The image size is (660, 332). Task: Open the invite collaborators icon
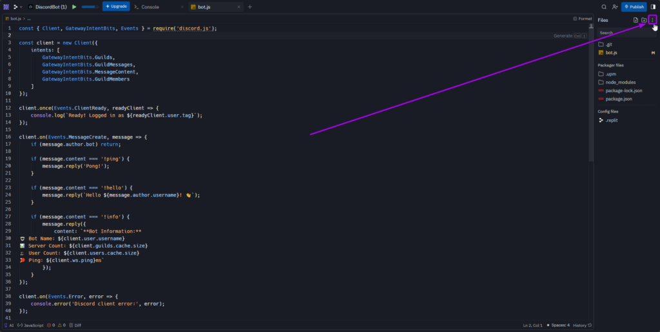615,6
